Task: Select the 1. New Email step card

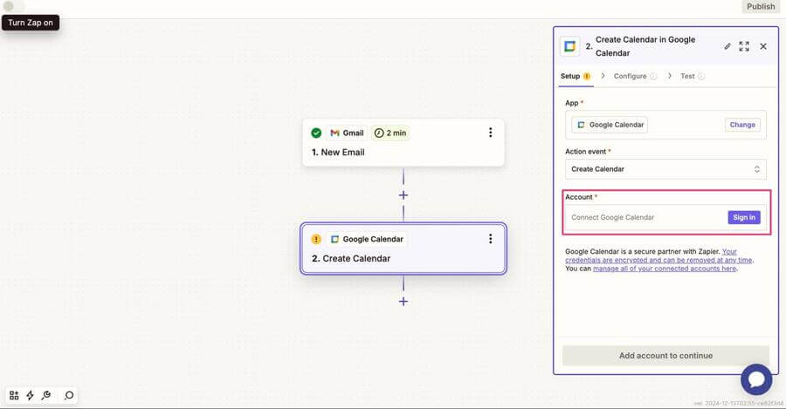Action: [x=403, y=143]
